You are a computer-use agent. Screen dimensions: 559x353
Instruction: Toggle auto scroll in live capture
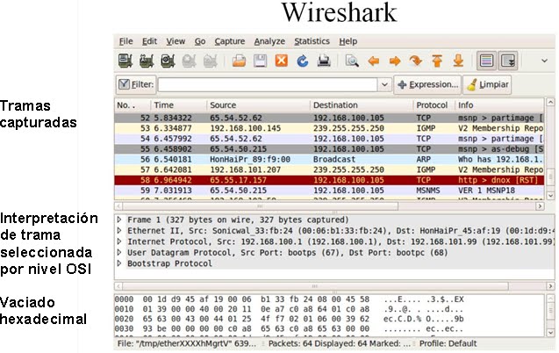pos(507,61)
